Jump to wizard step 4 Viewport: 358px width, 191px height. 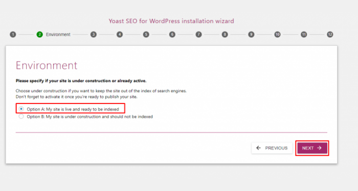point(120,34)
